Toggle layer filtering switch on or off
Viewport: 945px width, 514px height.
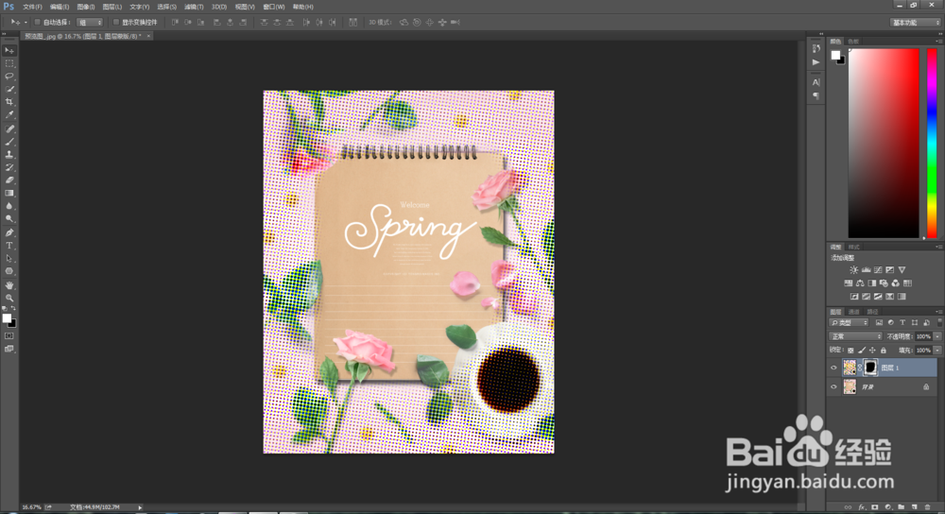coord(939,322)
